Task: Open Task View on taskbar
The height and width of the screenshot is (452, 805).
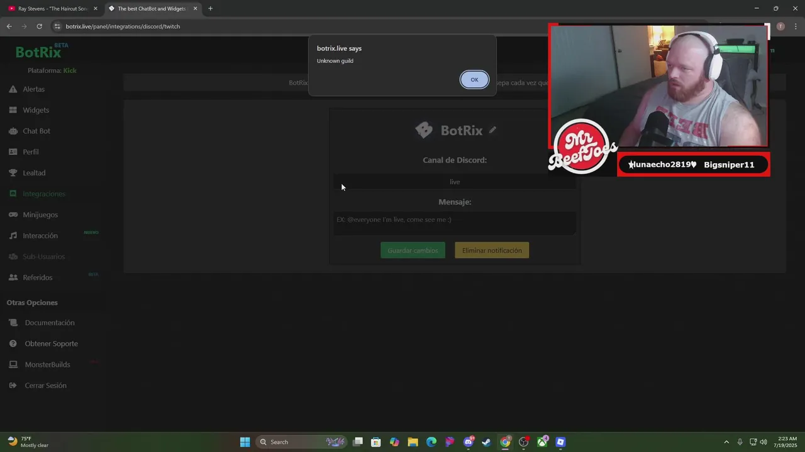Action: tap(358, 442)
